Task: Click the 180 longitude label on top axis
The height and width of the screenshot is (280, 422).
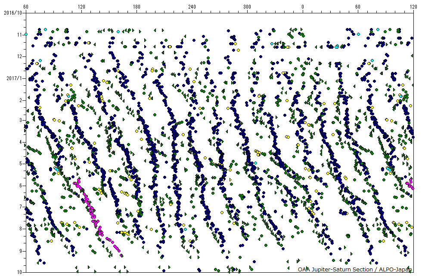Action: pos(137,7)
